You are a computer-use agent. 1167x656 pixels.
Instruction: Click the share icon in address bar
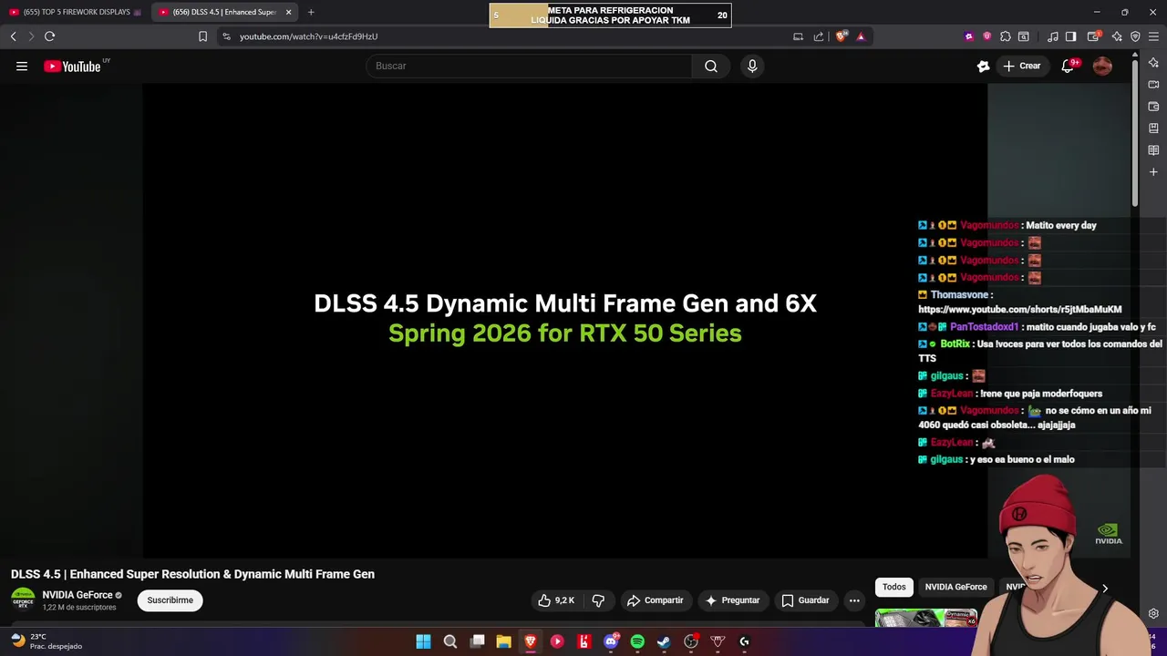pyautogui.click(x=818, y=36)
